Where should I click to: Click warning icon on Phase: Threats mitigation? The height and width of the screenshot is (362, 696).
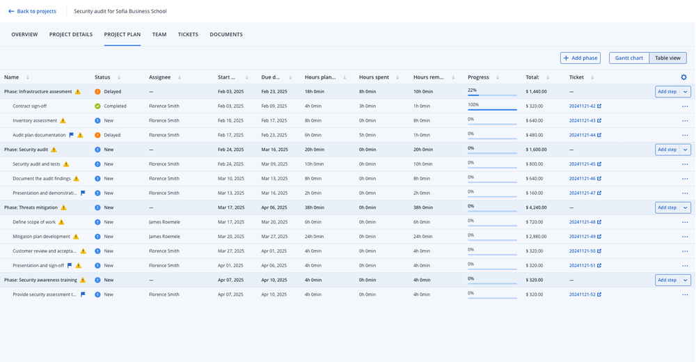[63, 207]
